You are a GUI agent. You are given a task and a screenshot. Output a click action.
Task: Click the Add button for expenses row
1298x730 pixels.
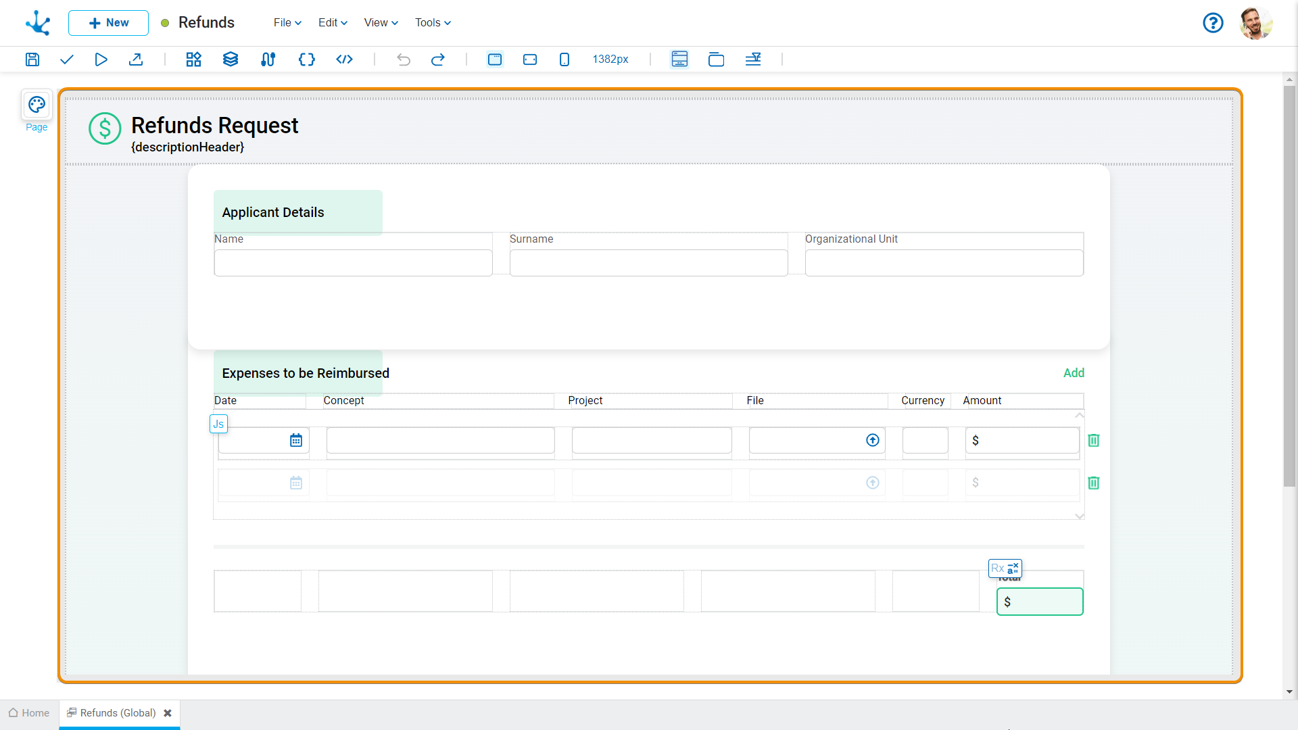tap(1074, 372)
